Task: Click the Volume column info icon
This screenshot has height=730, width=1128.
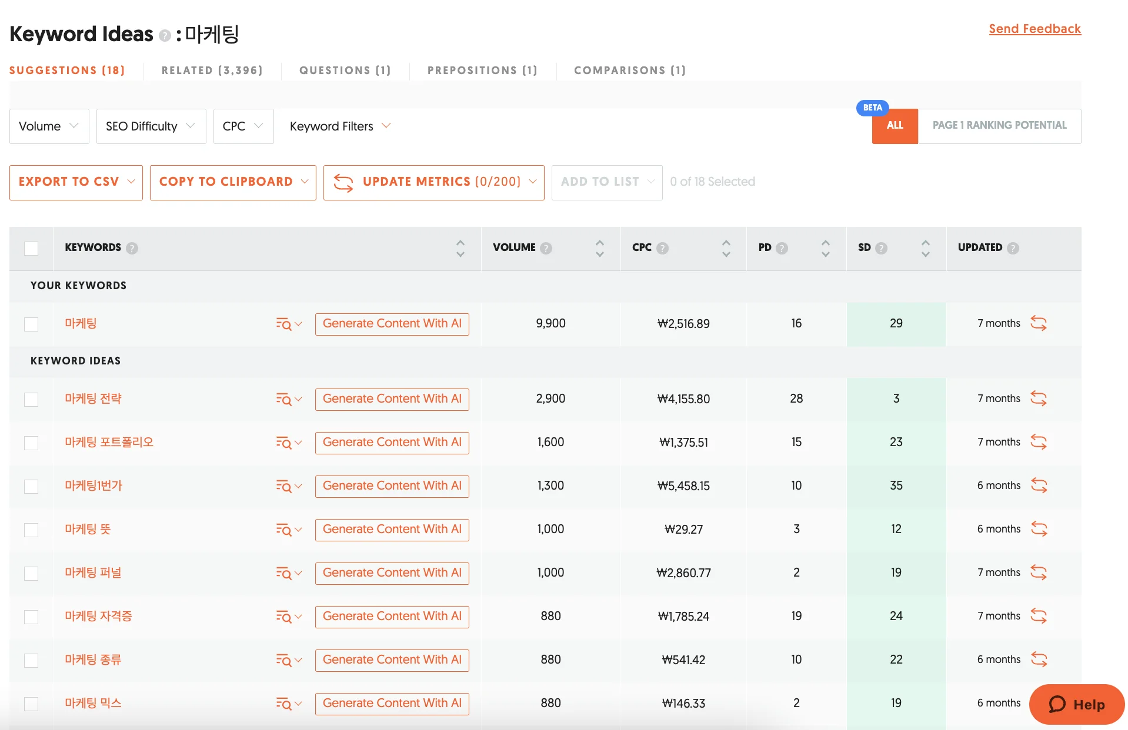Action: click(x=547, y=248)
